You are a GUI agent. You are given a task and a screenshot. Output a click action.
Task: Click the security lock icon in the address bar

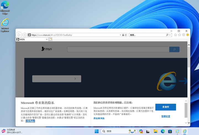tap(123, 35)
